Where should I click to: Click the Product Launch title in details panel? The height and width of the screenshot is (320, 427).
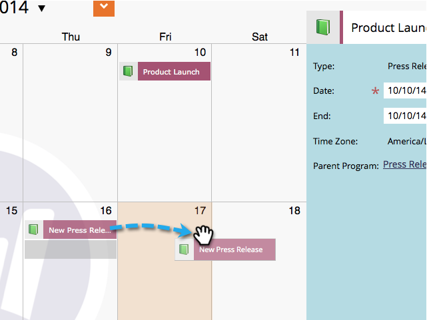(x=388, y=27)
